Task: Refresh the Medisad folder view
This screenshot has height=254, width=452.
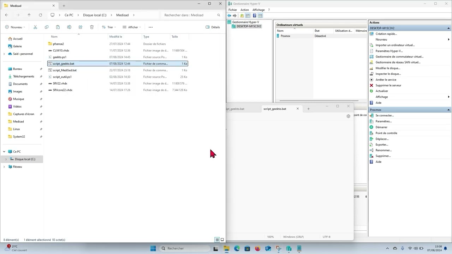Action: point(40,15)
